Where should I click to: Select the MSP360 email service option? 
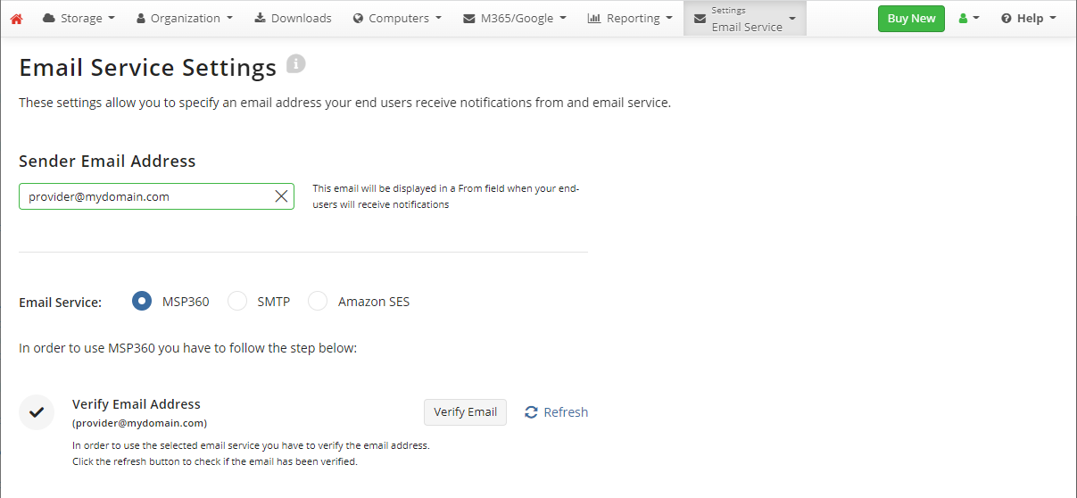[141, 302]
